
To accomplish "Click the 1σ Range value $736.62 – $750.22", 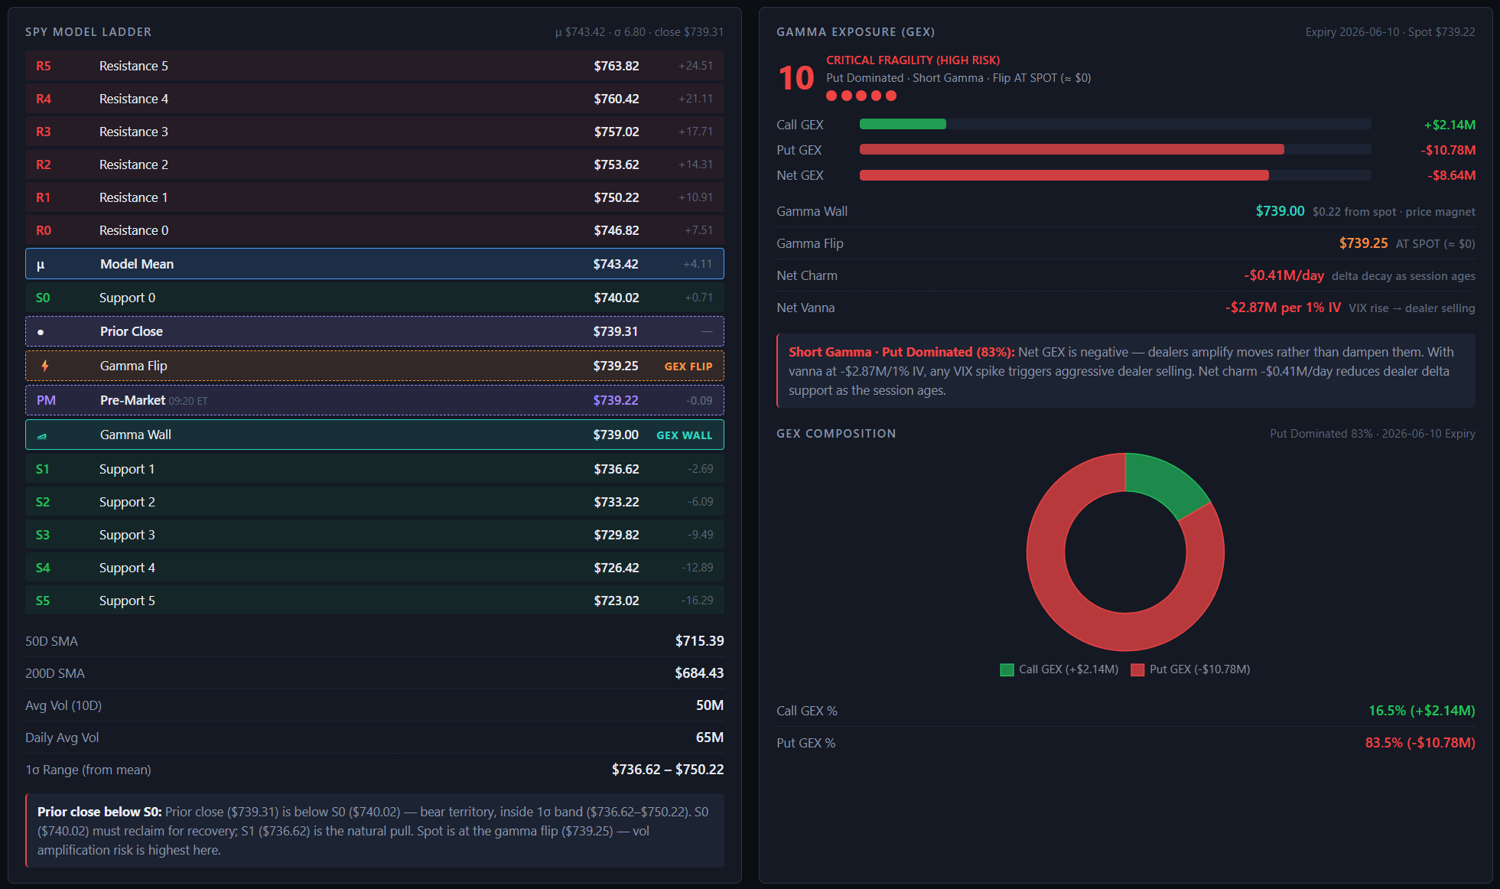I will pos(668,770).
